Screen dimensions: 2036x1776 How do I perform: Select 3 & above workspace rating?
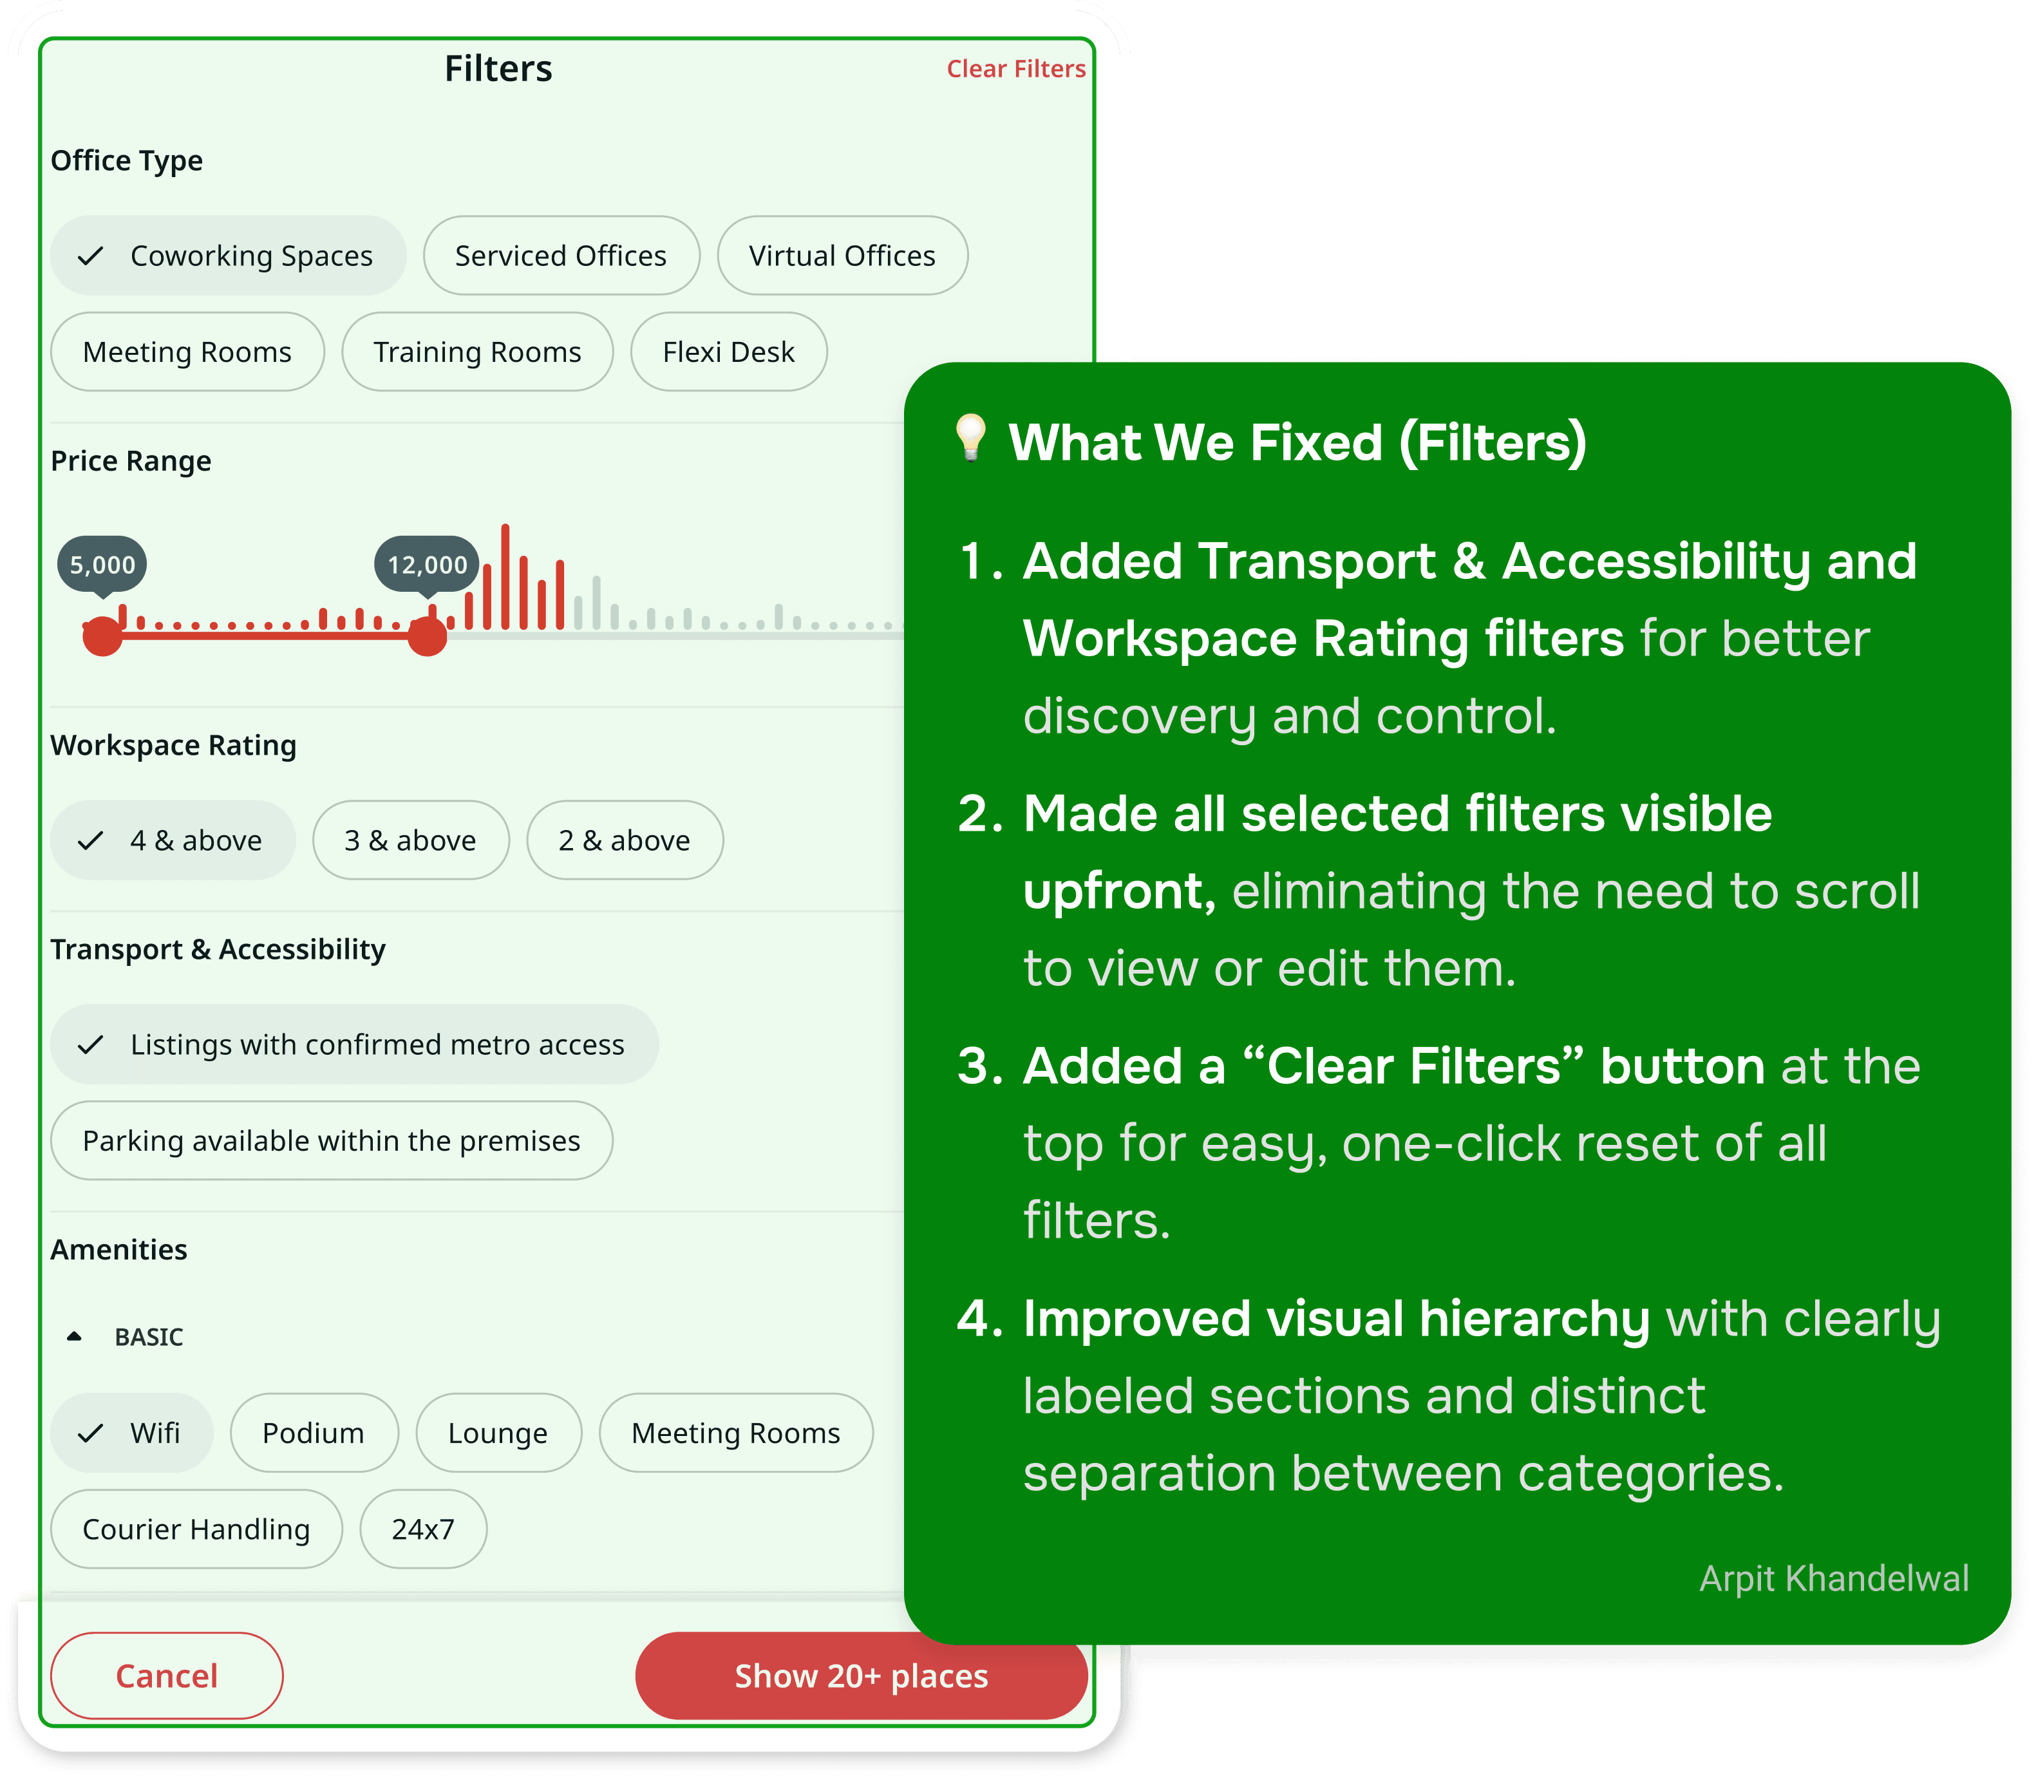(x=410, y=842)
